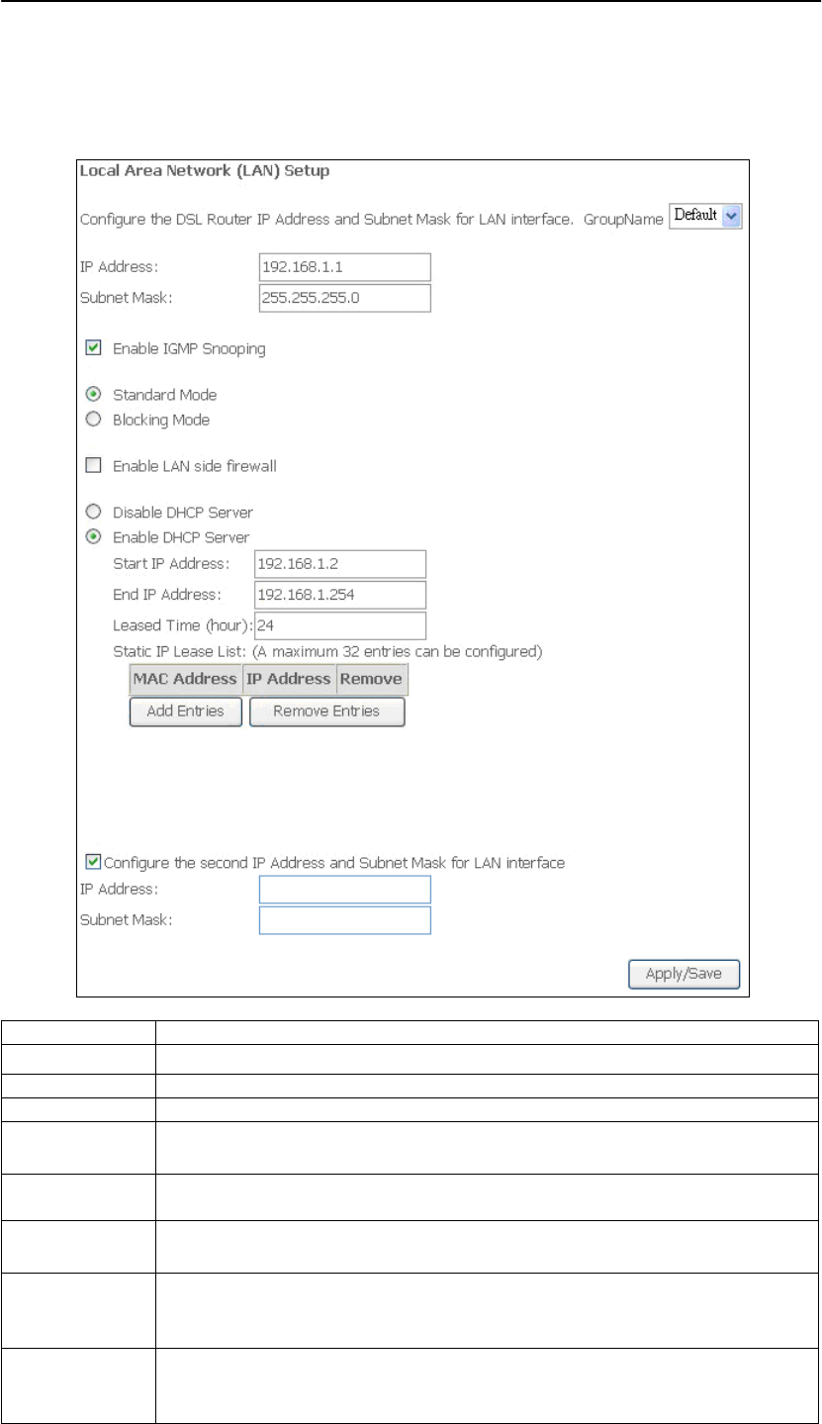
Task: Select Blocking Mode radio button
Action: pos(93,420)
